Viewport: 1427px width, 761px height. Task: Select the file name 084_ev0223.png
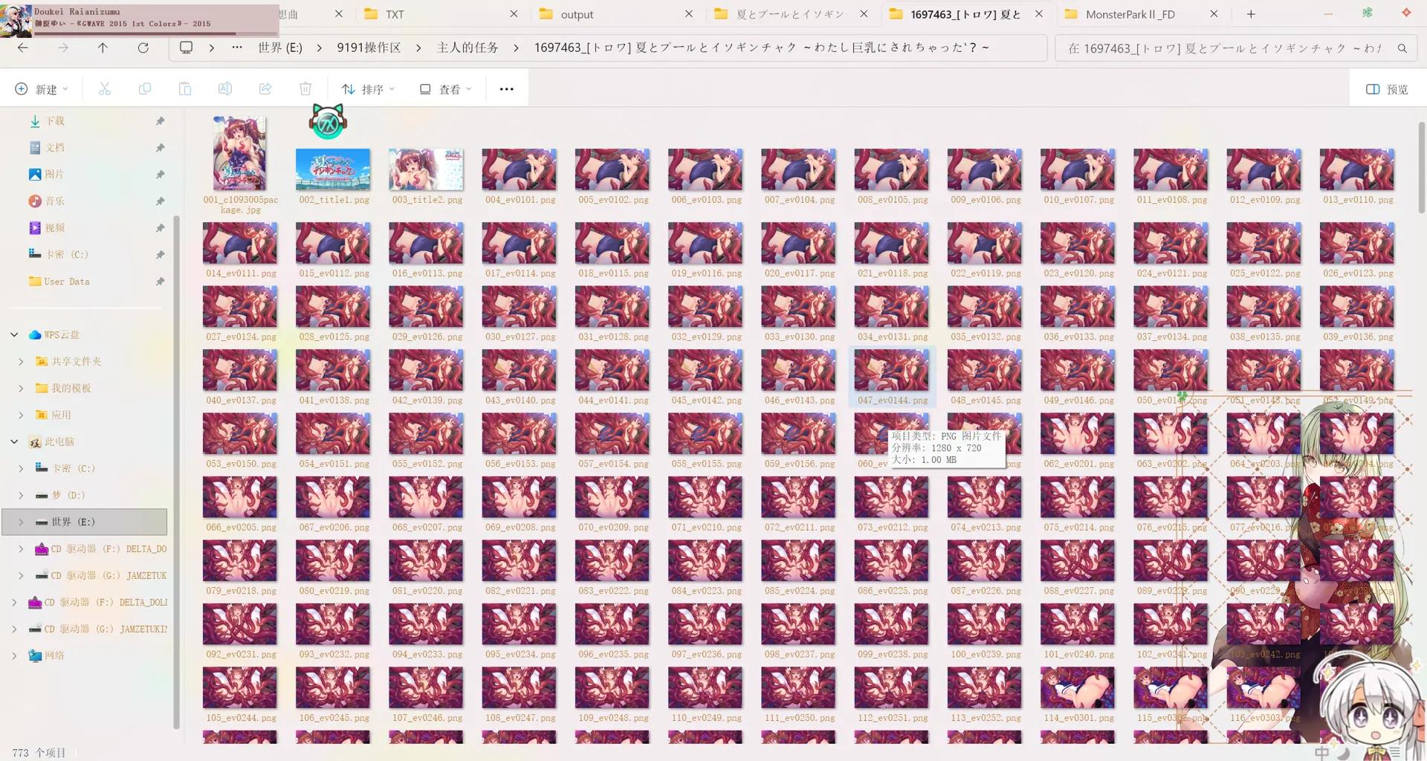click(x=706, y=592)
